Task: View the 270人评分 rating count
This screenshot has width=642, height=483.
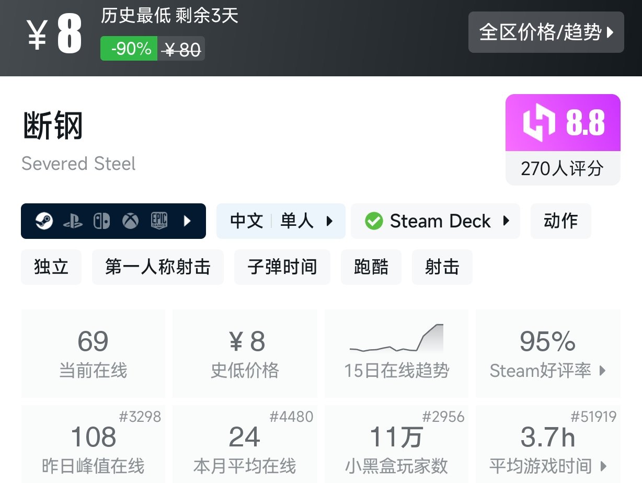Action: tap(562, 168)
